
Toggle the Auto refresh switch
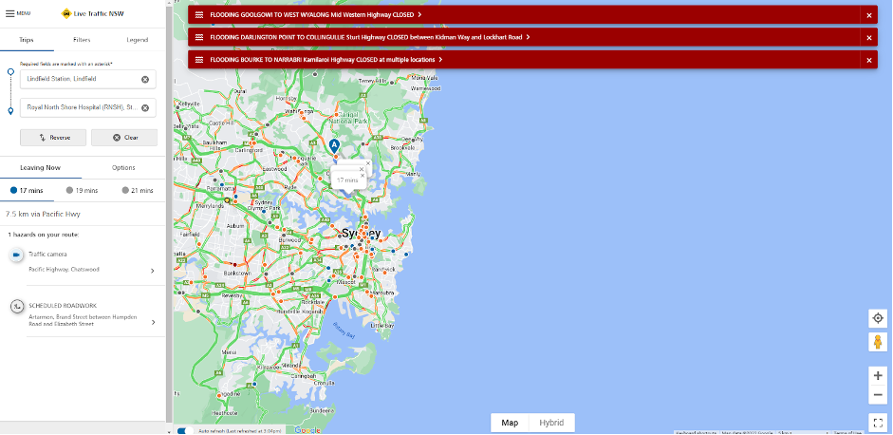point(185,430)
